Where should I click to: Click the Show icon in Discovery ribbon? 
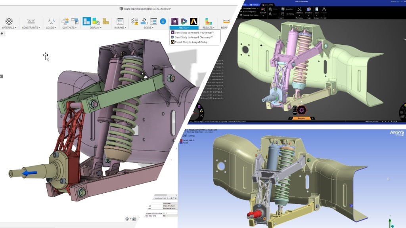[x=317, y=10]
